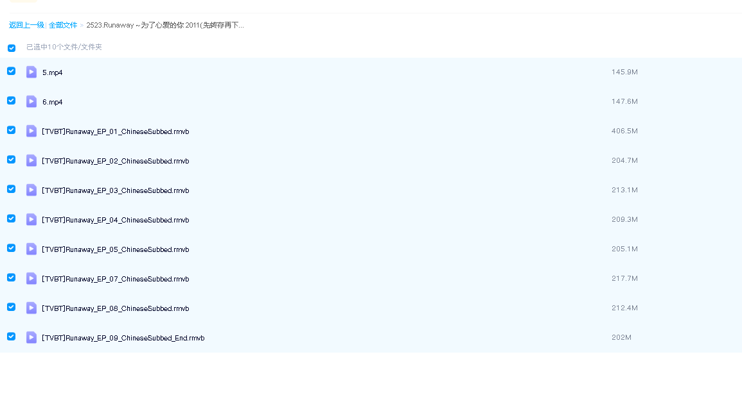Uncheck the Runaway_EP_04 file checkbox
Image resolution: width=742 pixels, height=402 pixels.
12,219
